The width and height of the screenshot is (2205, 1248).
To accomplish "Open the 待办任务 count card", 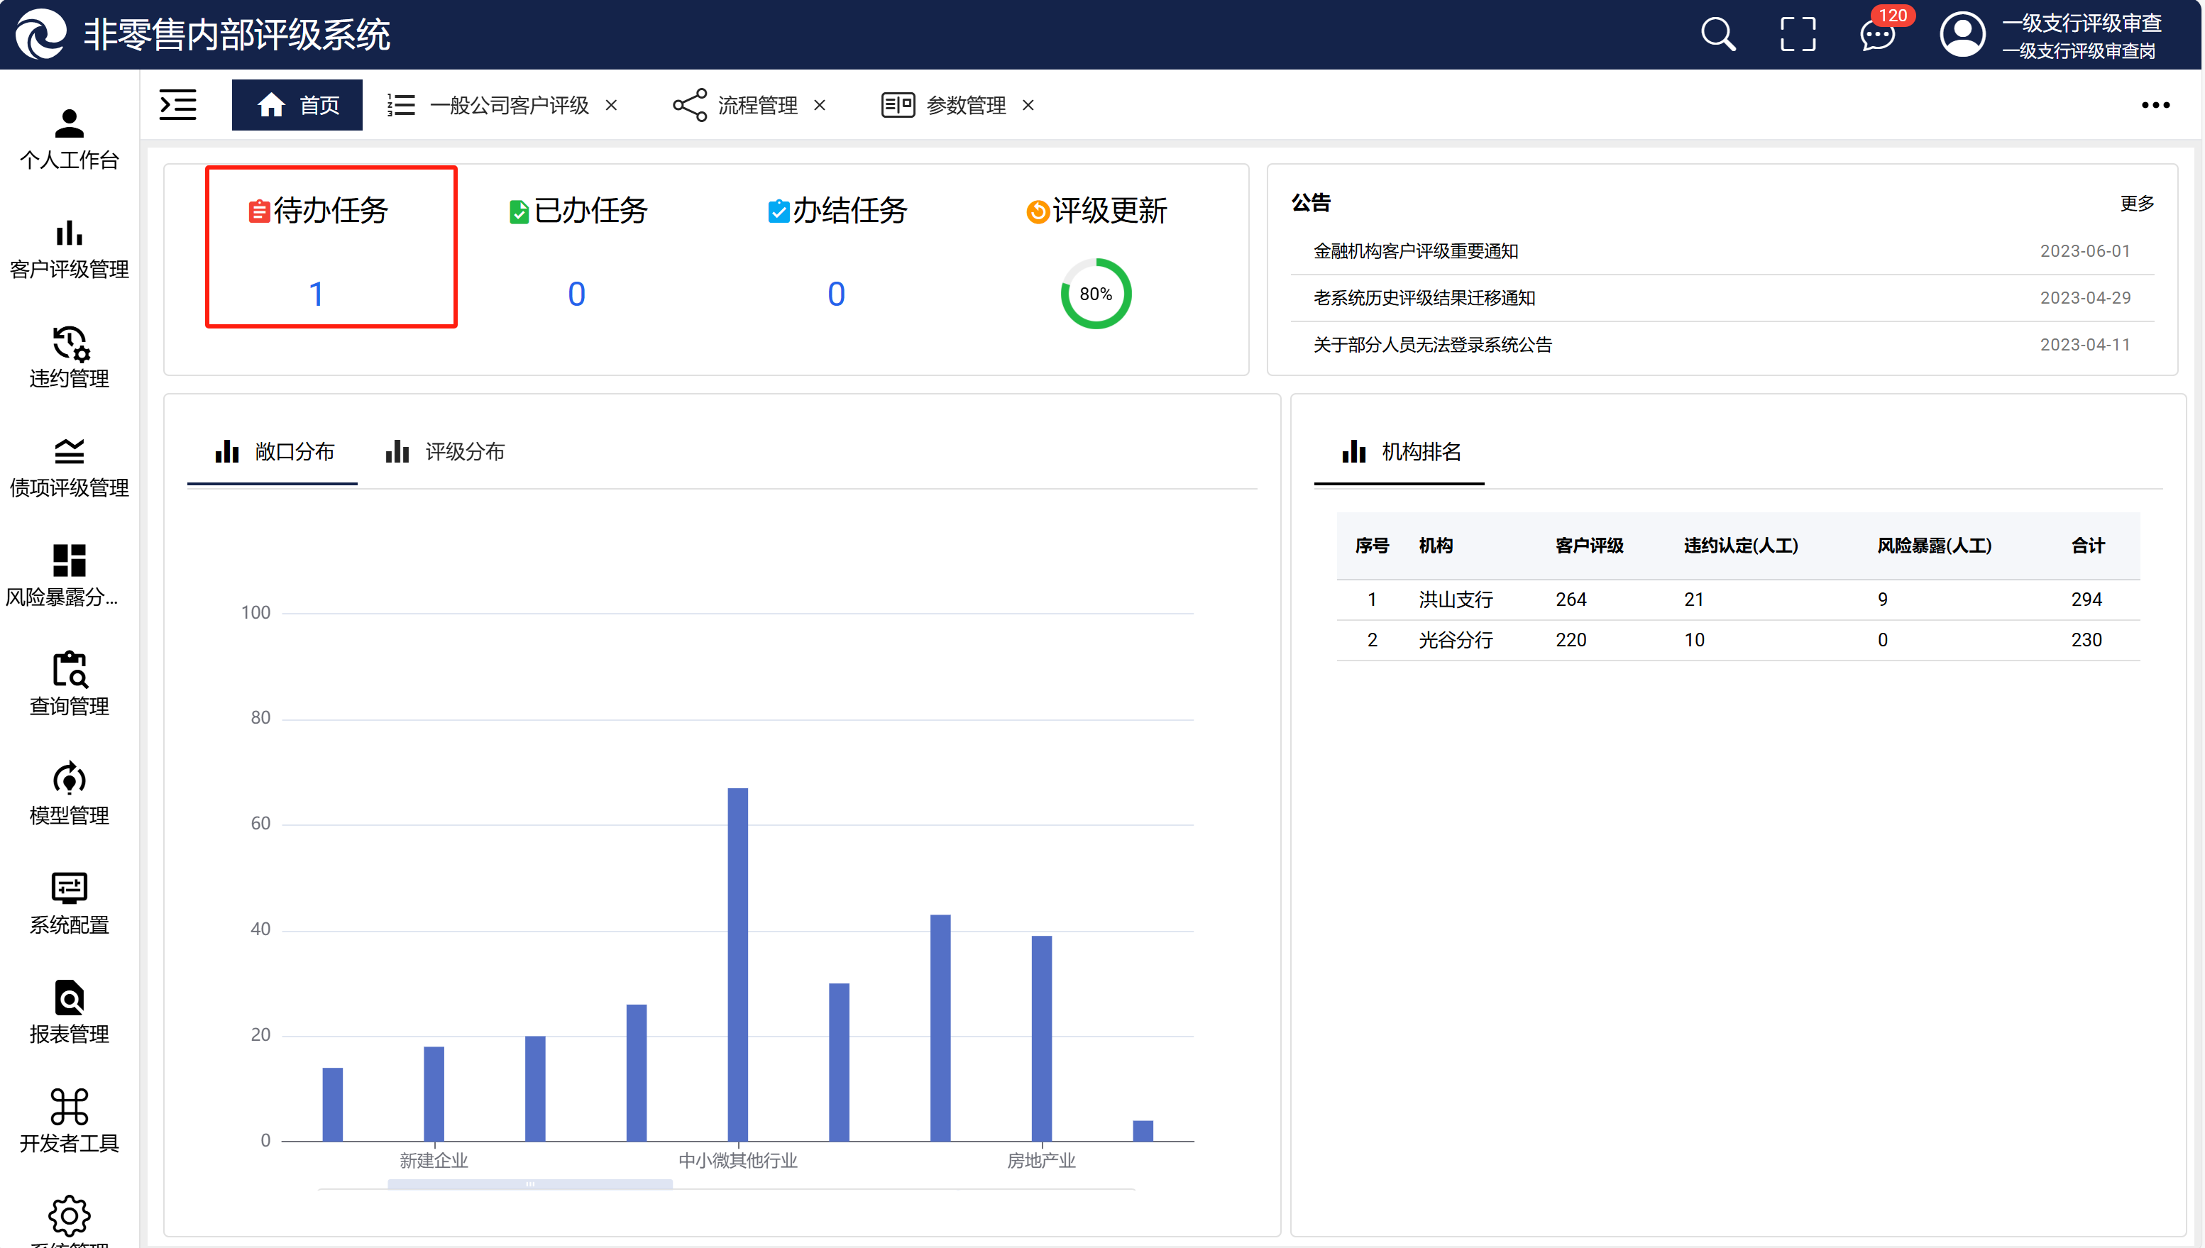I will click(x=331, y=247).
